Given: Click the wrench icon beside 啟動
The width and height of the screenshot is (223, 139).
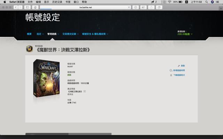Looking at the screenshot, I should (178, 66).
